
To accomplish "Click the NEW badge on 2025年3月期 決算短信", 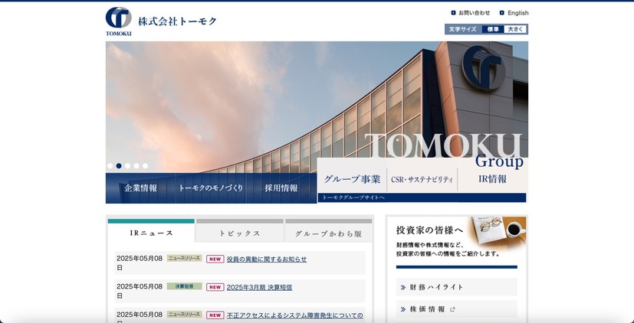I will click(x=215, y=287).
